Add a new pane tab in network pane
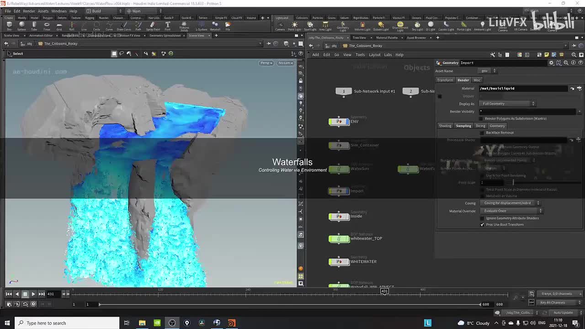Viewport: 585px width, 329px height. tap(437, 37)
